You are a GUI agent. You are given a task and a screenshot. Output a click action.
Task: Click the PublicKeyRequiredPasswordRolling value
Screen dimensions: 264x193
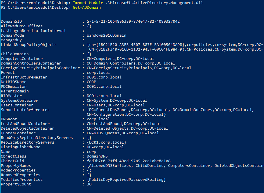[126, 180]
